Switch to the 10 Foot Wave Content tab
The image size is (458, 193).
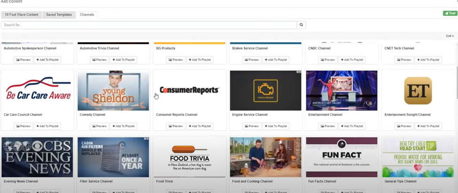22,15
